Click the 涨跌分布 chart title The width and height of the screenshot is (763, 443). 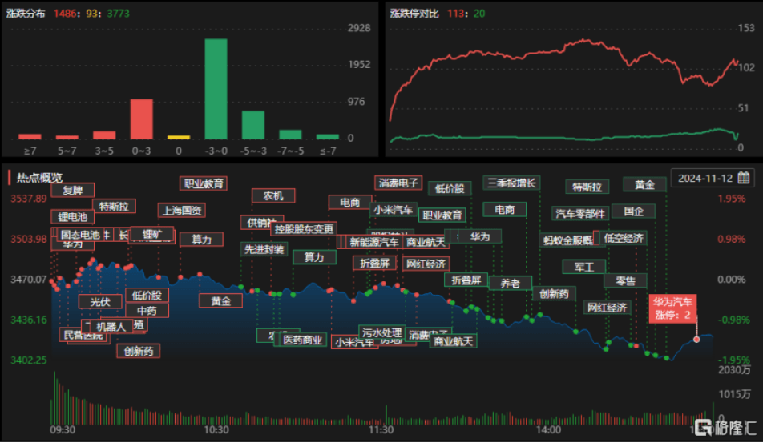pos(26,14)
